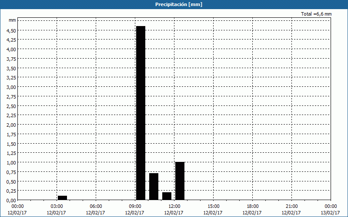Click the 0,75 y-axis label
Image resolution: width=348 pixels, height=217 pixels.
[x=11, y=172]
